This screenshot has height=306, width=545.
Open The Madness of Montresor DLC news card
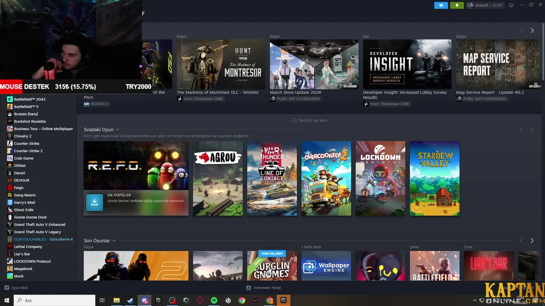221,64
